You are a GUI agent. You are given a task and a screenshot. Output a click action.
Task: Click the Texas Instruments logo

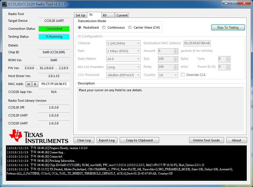[x=39, y=137]
